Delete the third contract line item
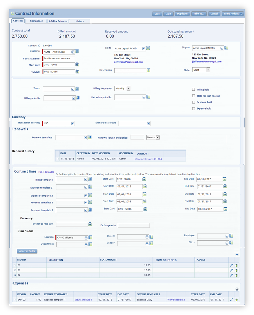Image resolution: width=254 pixels, height=315 pixels. coord(236,275)
